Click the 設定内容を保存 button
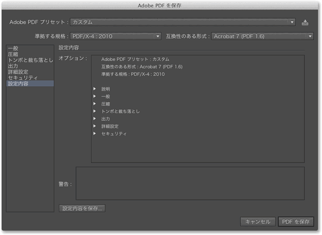Image resolution: width=322 pixels, height=235 pixels. pyautogui.click(x=82, y=208)
